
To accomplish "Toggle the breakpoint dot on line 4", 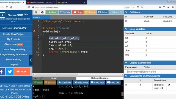I will point(34,31).
